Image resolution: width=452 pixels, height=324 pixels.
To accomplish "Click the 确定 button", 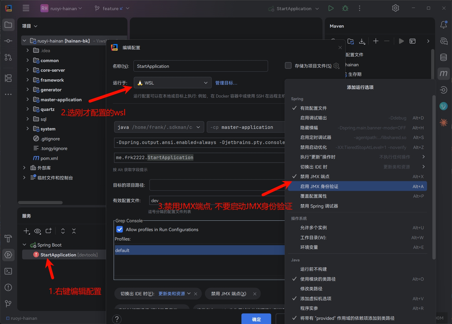I will coord(256,319).
